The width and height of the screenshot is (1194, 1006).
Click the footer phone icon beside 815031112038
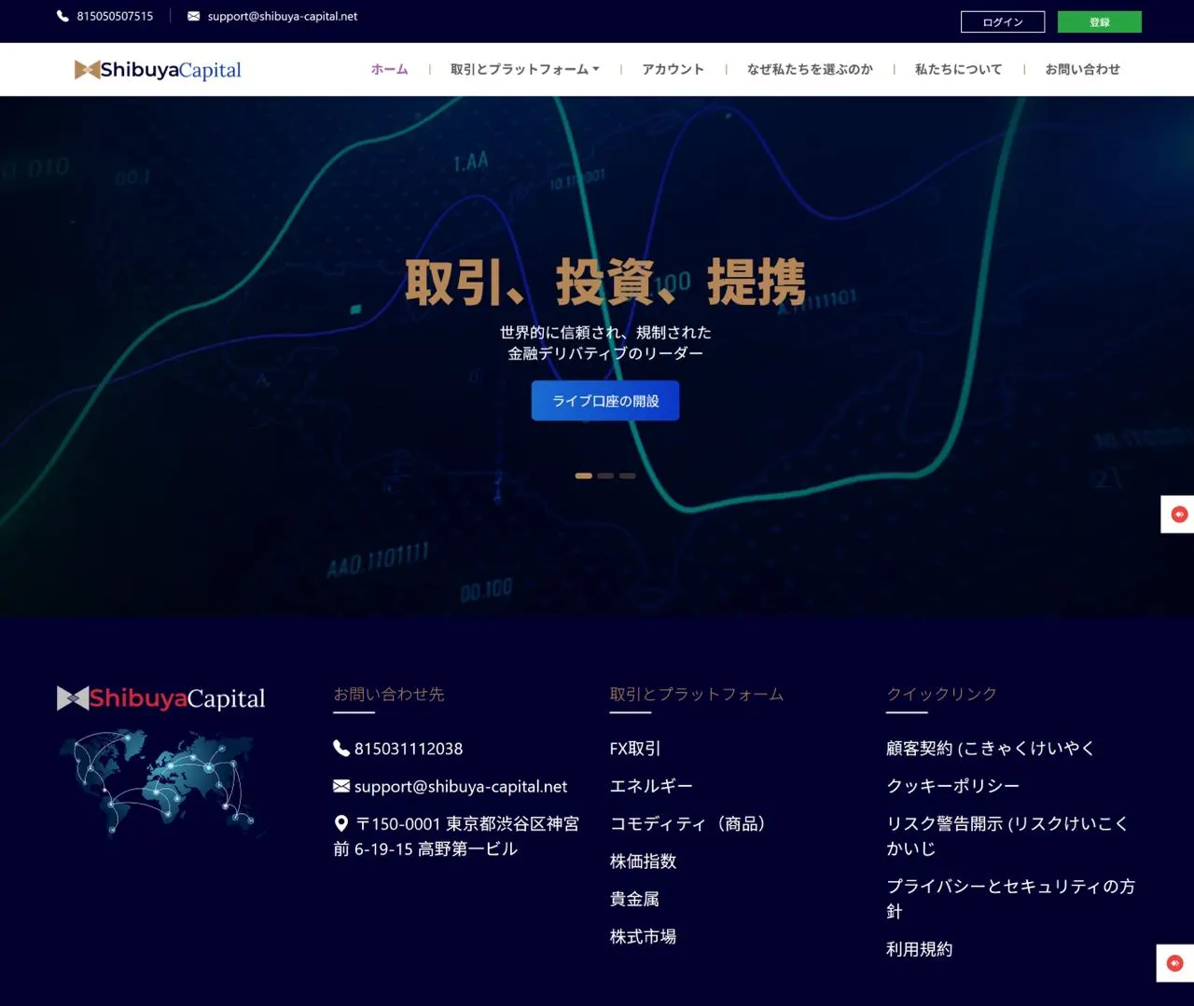[341, 748]
